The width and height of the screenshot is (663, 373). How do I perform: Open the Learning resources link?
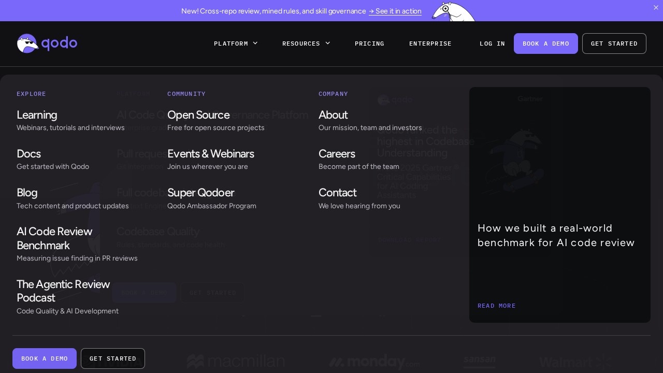(x=37, y=115)
